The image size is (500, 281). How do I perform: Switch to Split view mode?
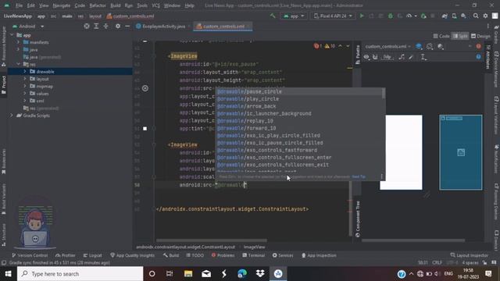[x=460, y=36]
